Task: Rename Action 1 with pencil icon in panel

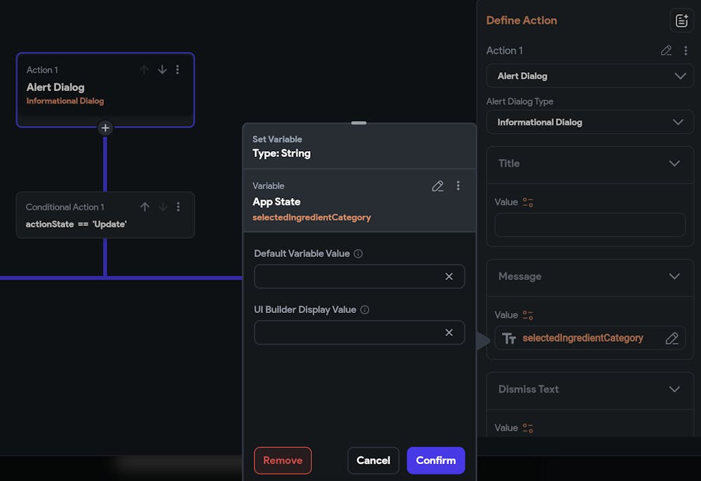Action: pos(666,50)
